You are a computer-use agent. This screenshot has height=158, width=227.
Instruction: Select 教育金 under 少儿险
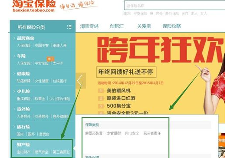pyautogui.click(x=40, y=99)
